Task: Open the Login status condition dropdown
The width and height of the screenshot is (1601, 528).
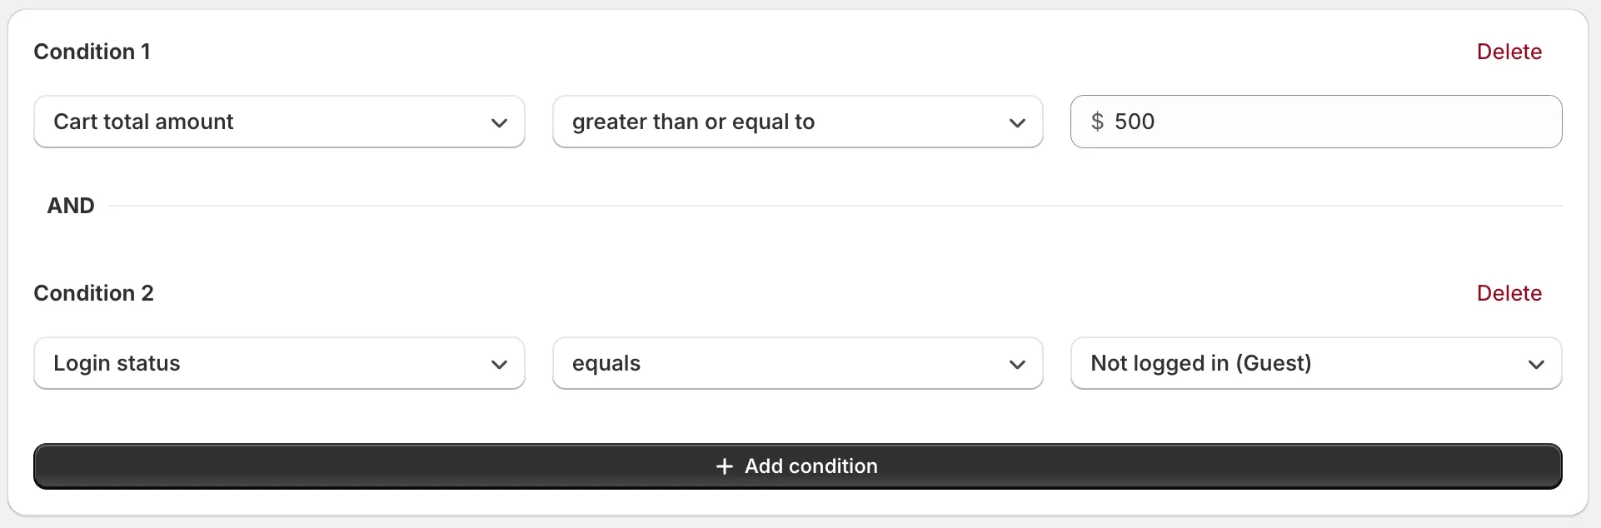Action: click(279, 363)
